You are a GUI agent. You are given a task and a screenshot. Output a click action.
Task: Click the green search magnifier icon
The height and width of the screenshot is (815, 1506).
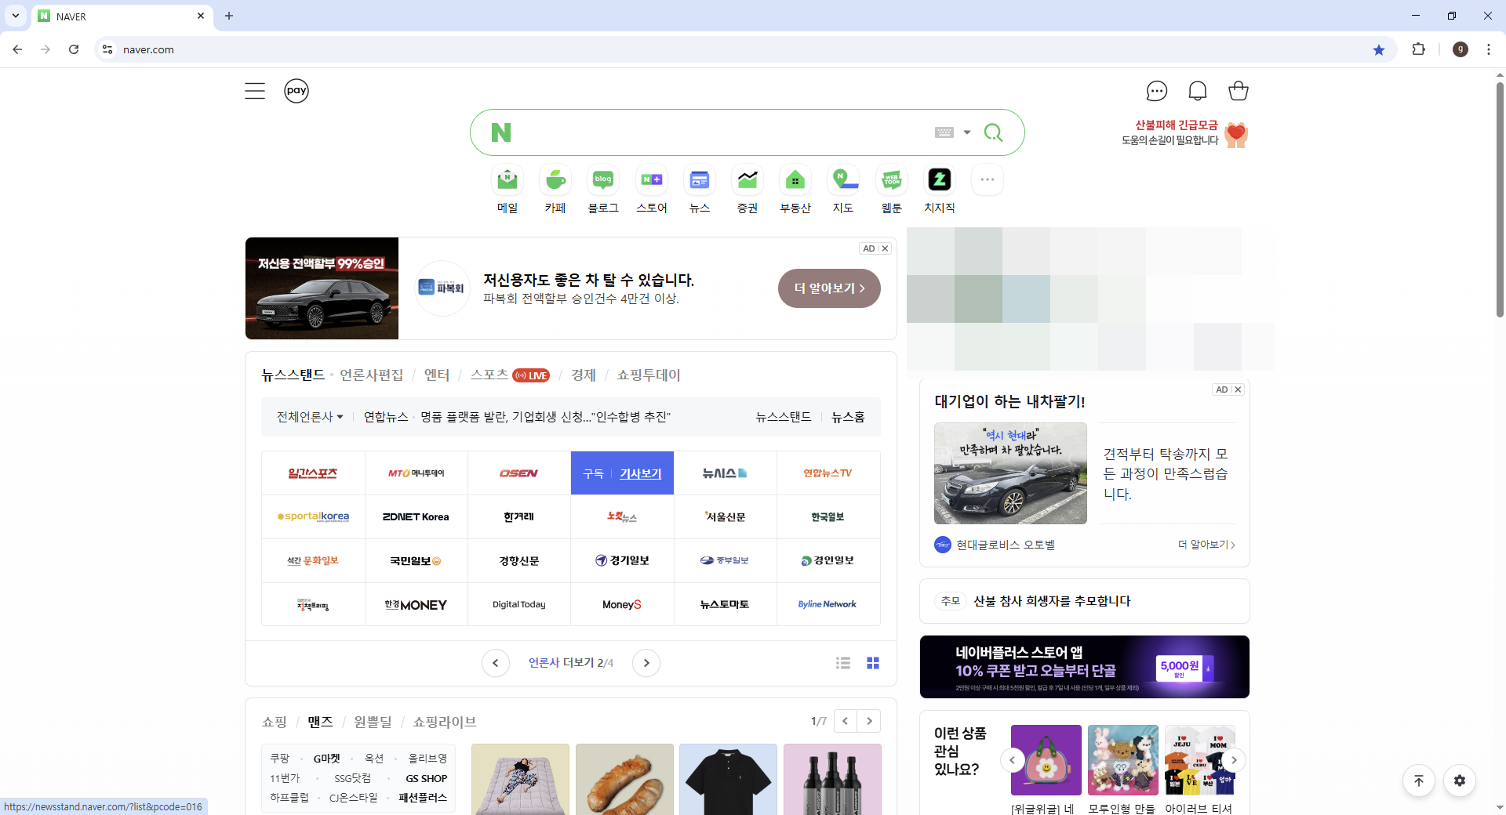[994, 132]
